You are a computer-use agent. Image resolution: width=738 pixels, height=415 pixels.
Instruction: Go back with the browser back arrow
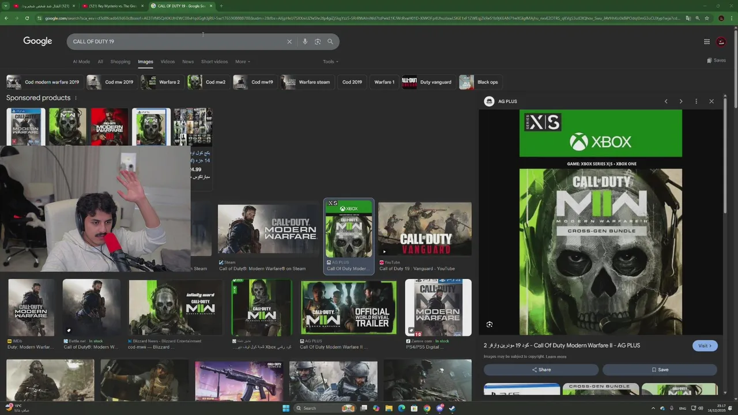coord(6,18)
